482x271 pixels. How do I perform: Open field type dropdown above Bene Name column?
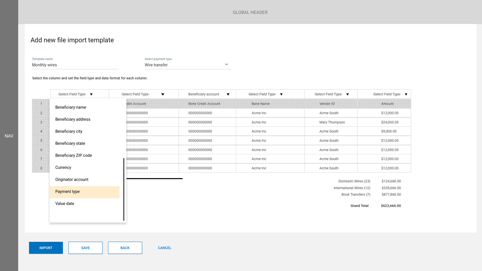(270, 94)
